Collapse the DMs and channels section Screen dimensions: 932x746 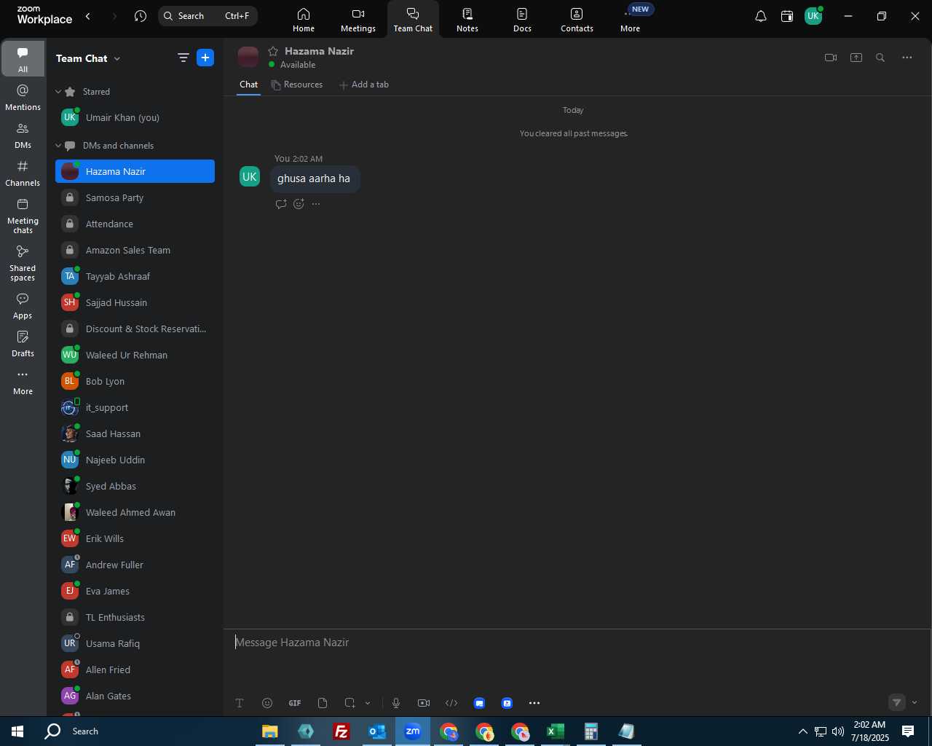[58, 146]
